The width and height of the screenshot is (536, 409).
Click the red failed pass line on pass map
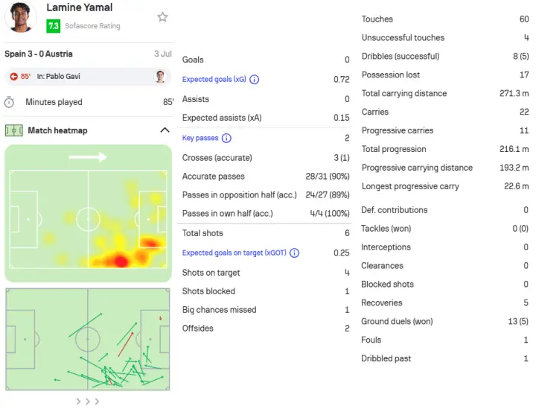[x=126, y=345]
